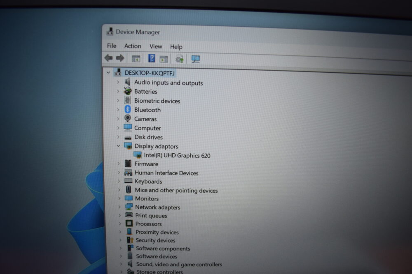Select the DESKTOP-KKQPTFJ computer name

click(x=150, y=73)
